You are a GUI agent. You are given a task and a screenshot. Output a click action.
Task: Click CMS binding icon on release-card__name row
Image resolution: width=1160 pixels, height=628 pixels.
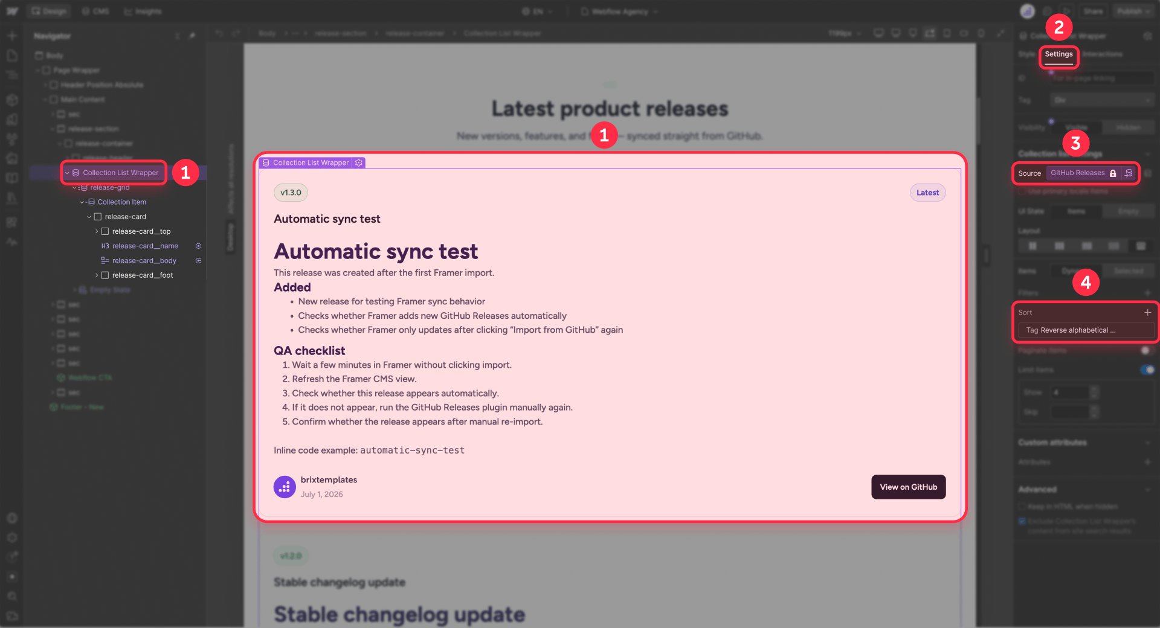pyautogui.click(x=198, y=246)
